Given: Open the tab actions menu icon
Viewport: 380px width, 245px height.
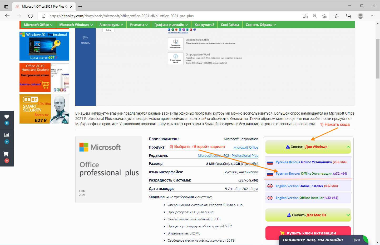Looking at the screenshot, I should (6, 6).
